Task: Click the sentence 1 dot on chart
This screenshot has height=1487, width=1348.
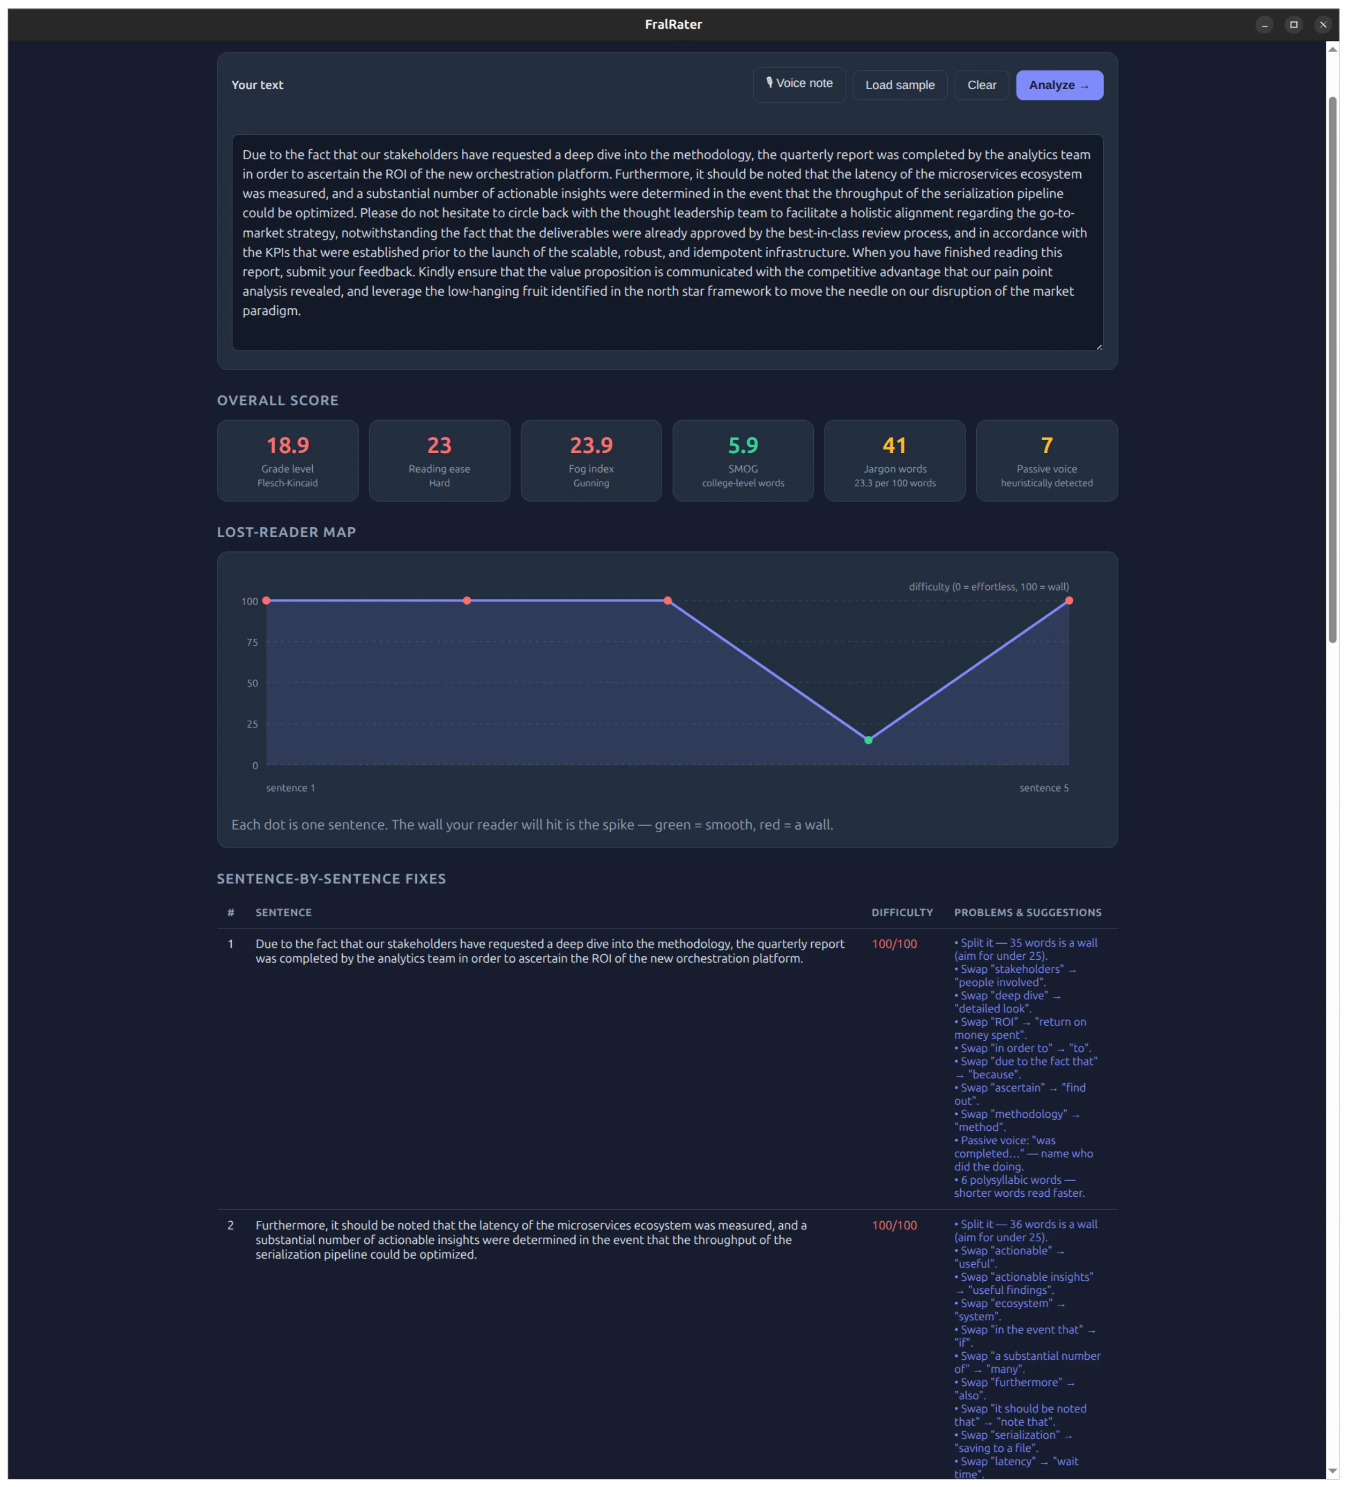Action: [266, 601]
